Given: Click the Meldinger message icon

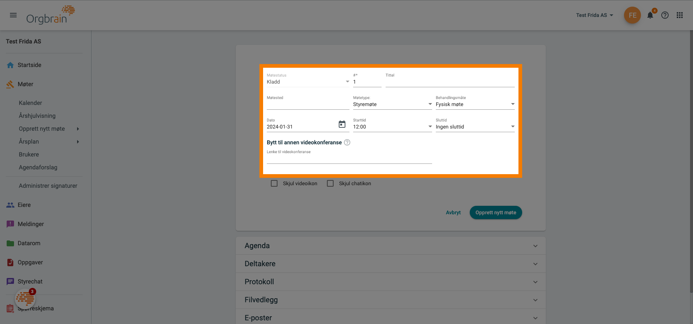Looking at the screenshot, I should click(x=10, y=224).
